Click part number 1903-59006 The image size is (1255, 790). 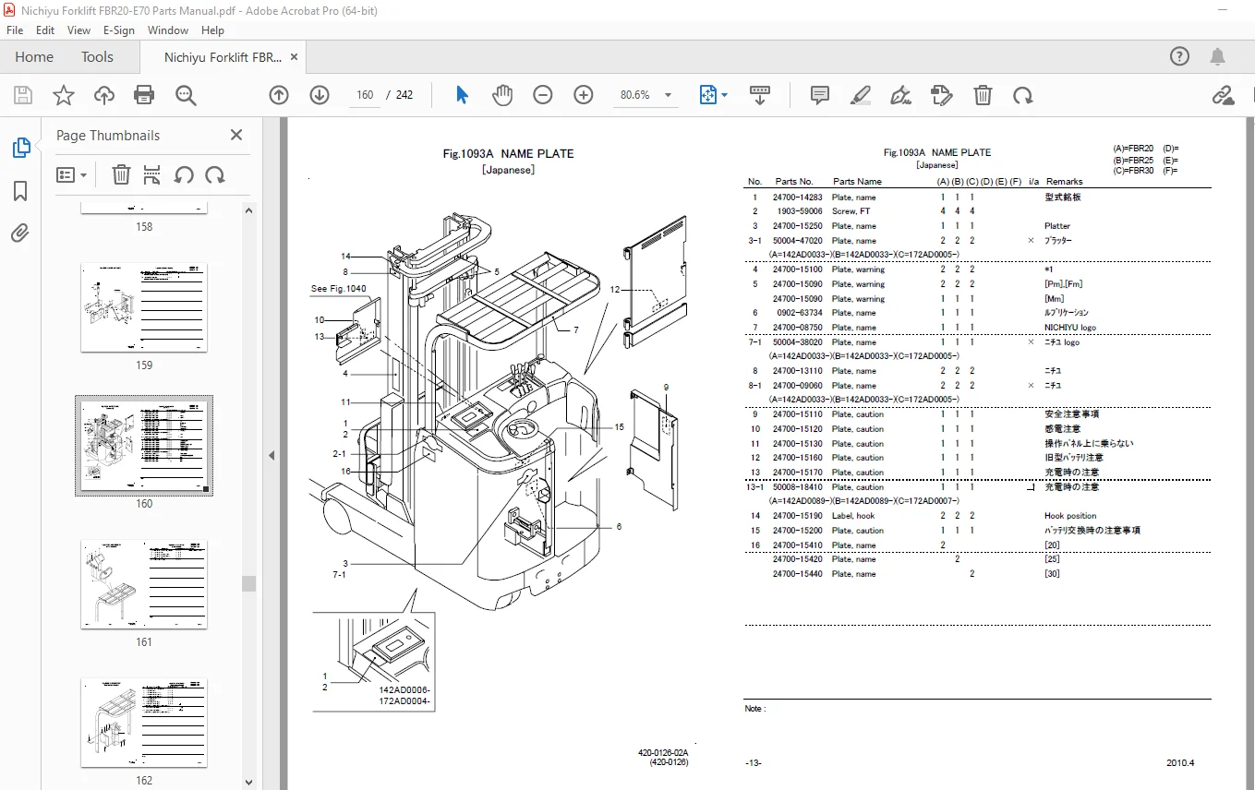click(x=801, y=211)
